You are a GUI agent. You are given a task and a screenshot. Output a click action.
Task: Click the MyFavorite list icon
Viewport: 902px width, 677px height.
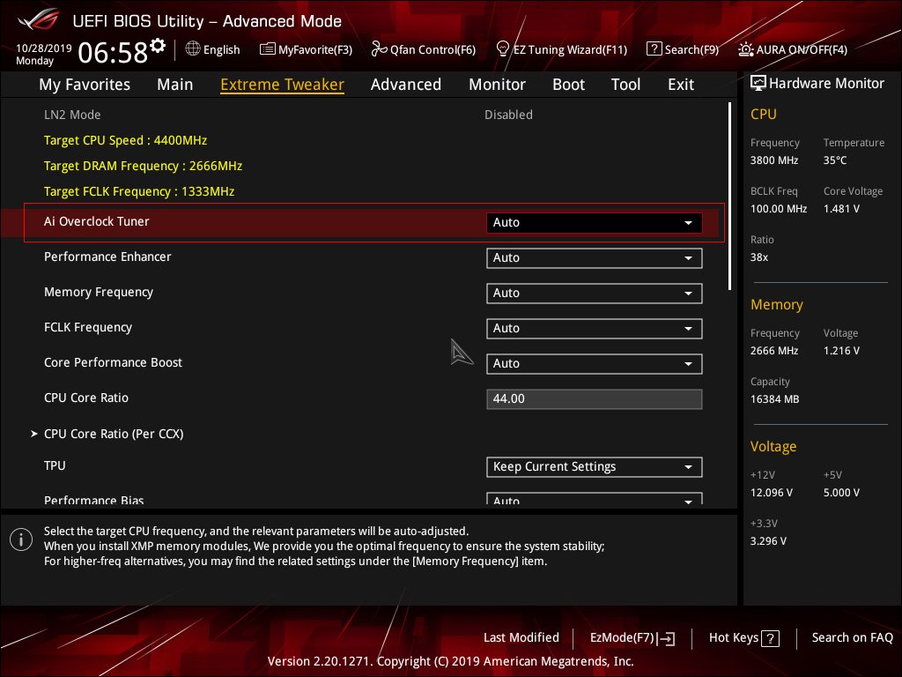[268, 49]
